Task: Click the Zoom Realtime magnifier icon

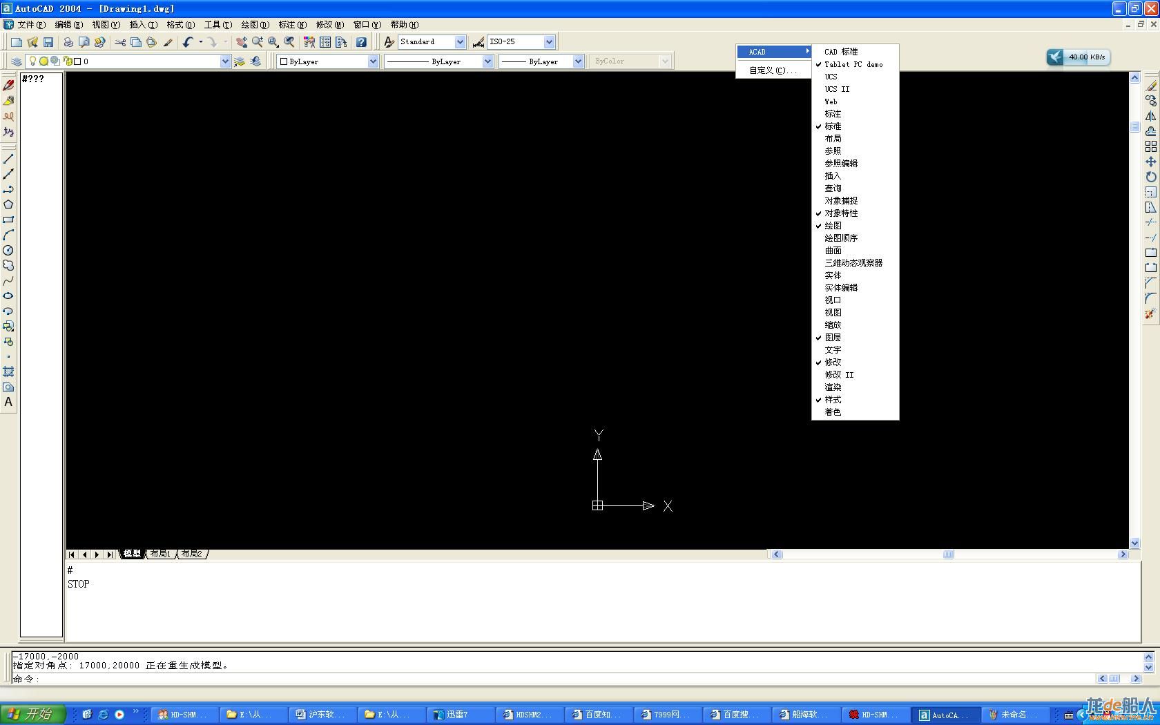Action: point(258,42)
